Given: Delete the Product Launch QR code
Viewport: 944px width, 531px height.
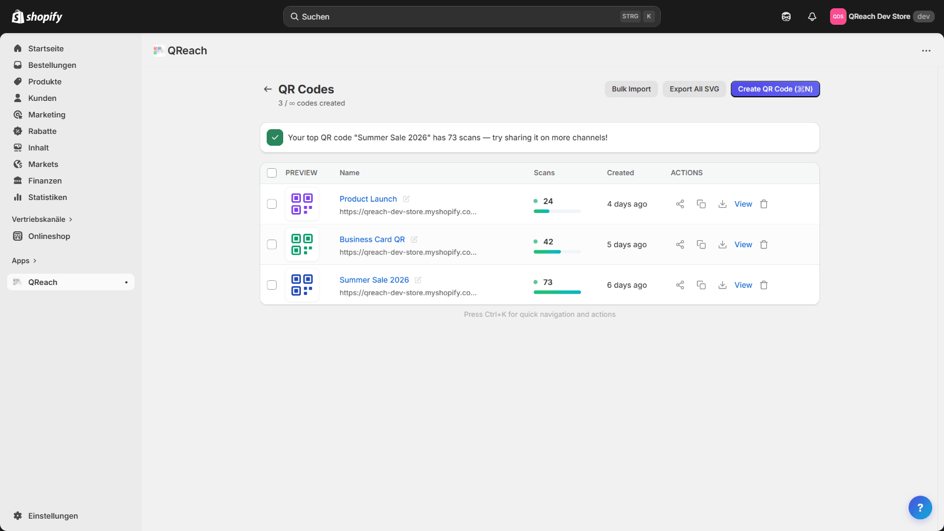Looking at the screenshot, I should click(x=764, y=204).
